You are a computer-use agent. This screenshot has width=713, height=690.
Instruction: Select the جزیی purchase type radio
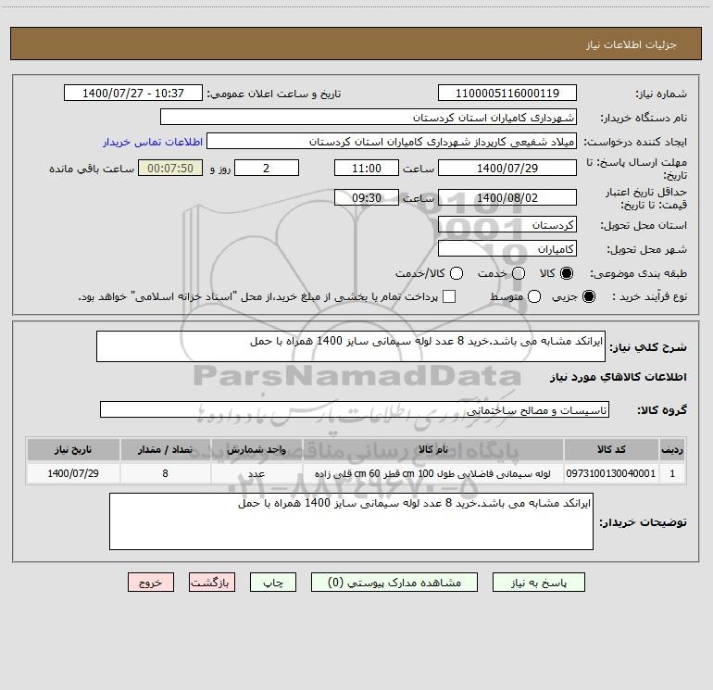pos(589,296)
